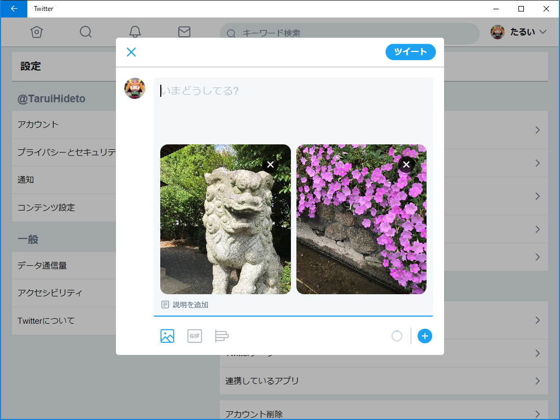Open Direct Messages
The width and height of the screenshot is (560, 420).
tap(184, 32)
